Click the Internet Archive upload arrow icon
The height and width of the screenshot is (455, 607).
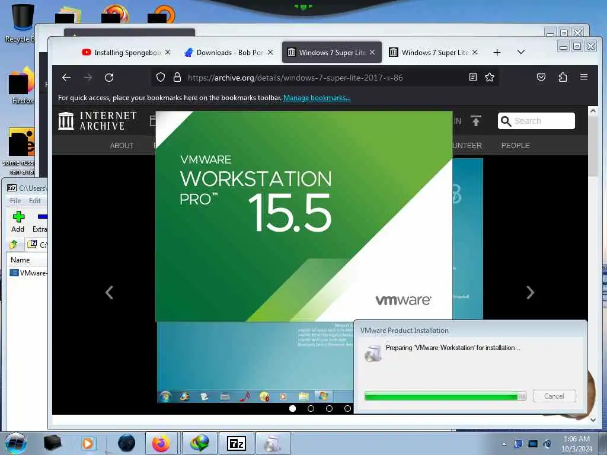pos(476,121)
